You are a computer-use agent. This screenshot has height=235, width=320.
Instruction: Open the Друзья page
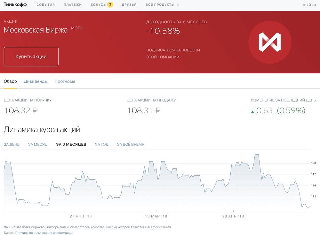[x=129, y=5]
